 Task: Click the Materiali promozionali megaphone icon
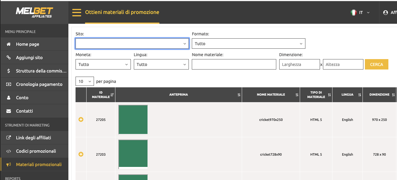9,165
